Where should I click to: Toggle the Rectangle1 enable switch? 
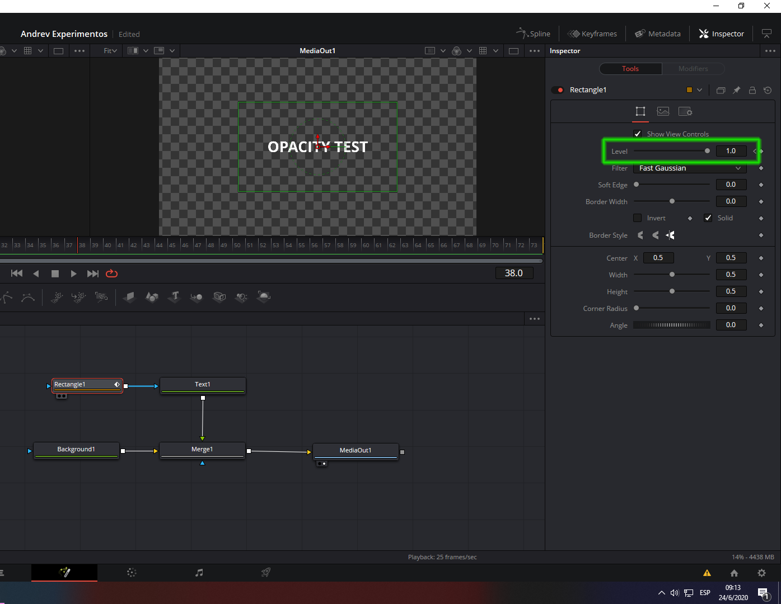(558, 90)
